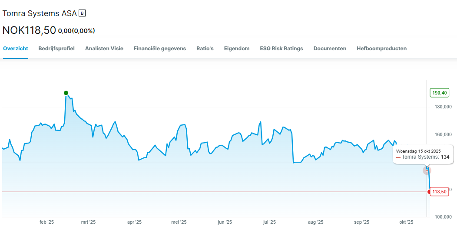Open the Financiële gegevens tab
Screen dimensions: 457x225
160,49
